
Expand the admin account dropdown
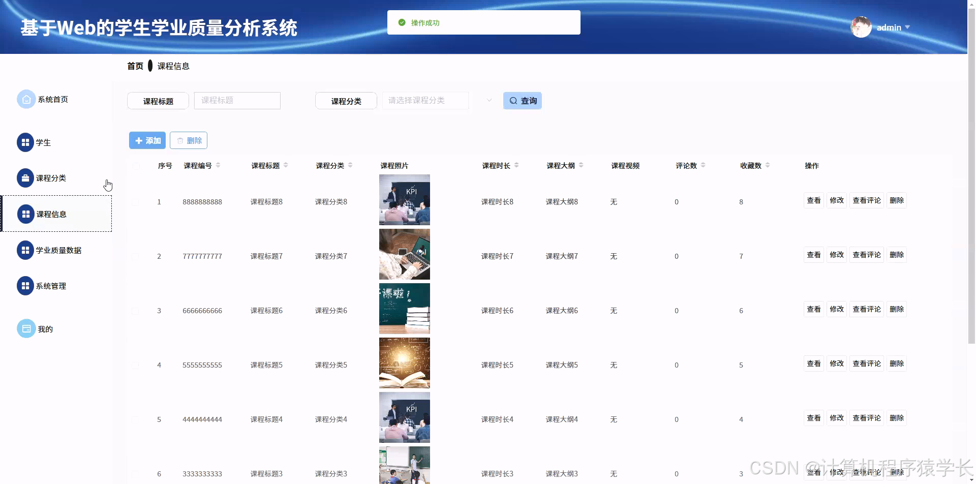[x=894, y=27]
